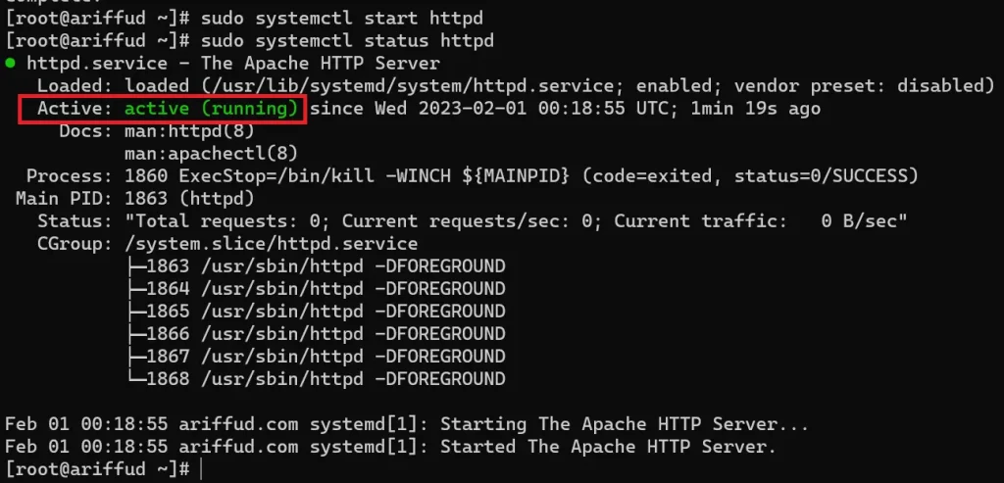Click the tree entry for process 1865
This screenshot has width=1004, height=483.
tap(316, 311)
